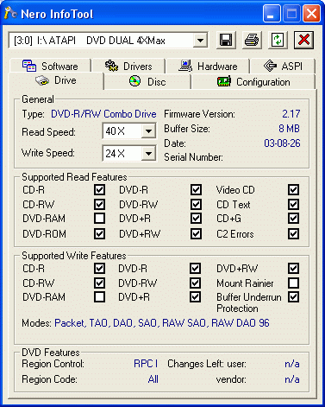The width and height of the screenshot is (325, 407).
Task: Click the floppy disk save icon
Action: click(x=226, y=40)
